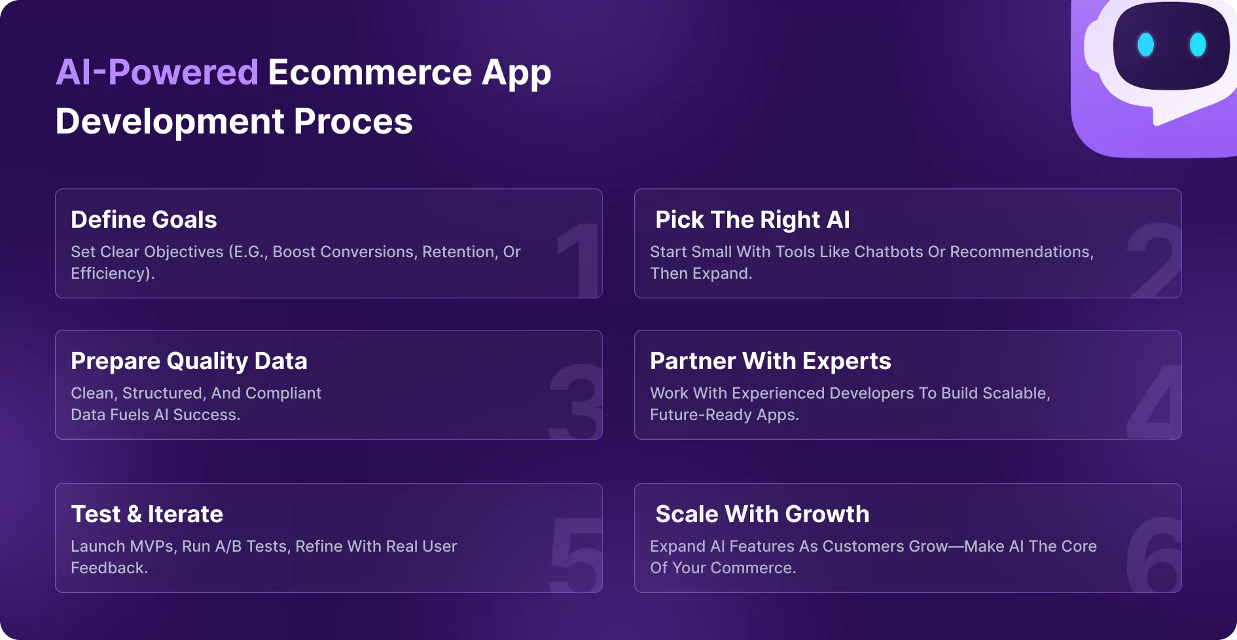Select the faded number 5 watermark
This screenshot has width=1237, height=640.
[576, 554]
